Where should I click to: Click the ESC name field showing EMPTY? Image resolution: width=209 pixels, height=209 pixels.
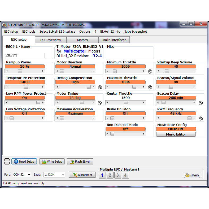click(25, 55)
